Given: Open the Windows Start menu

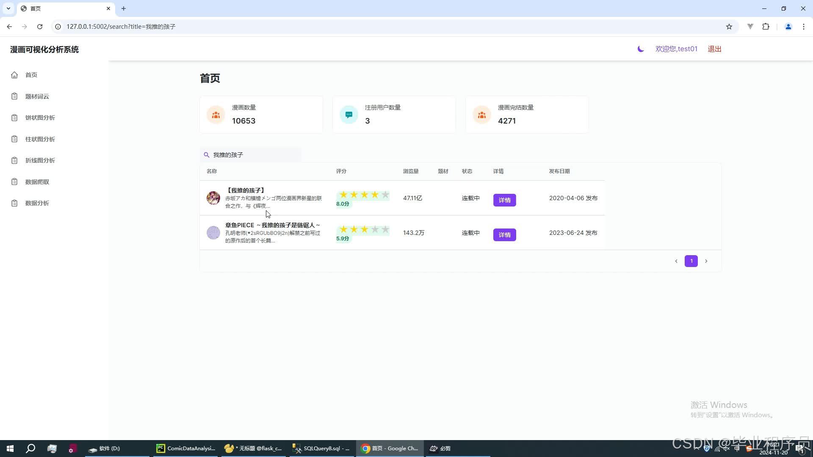Looking at the screenshot, I should pyautogui.click(x=10, y=449).
